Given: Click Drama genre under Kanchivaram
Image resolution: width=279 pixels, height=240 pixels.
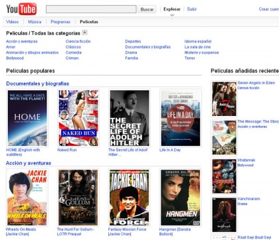Looking at the screenshot, I should click(242, 204).
